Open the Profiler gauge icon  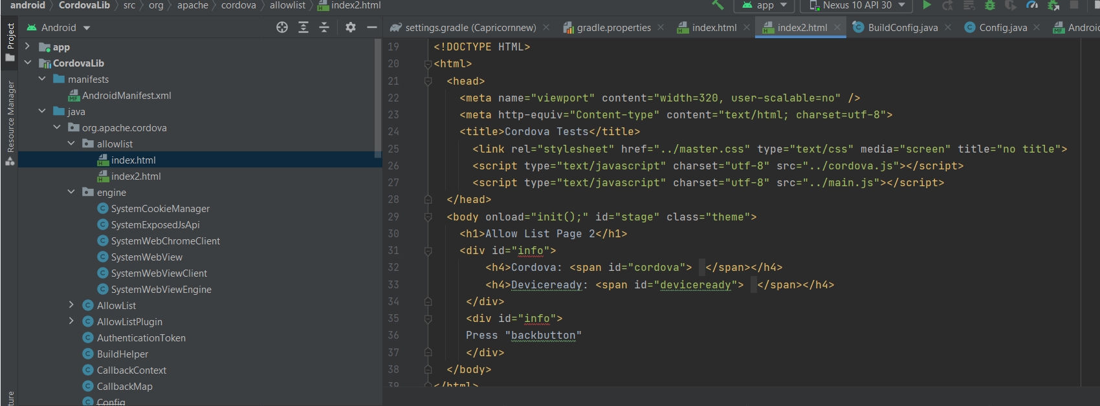[1032, 5]
